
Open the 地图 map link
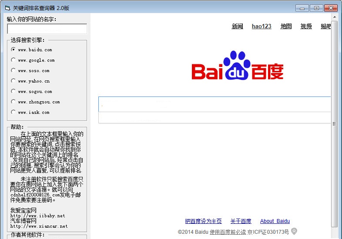click(286, 27)
